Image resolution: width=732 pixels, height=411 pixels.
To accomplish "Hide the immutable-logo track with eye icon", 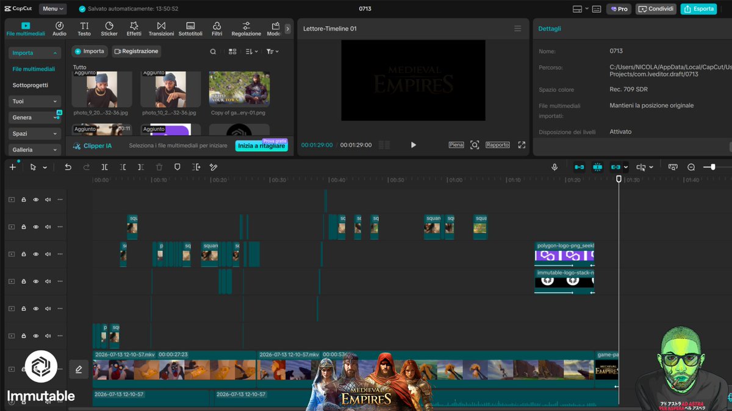I will point(35,281).
